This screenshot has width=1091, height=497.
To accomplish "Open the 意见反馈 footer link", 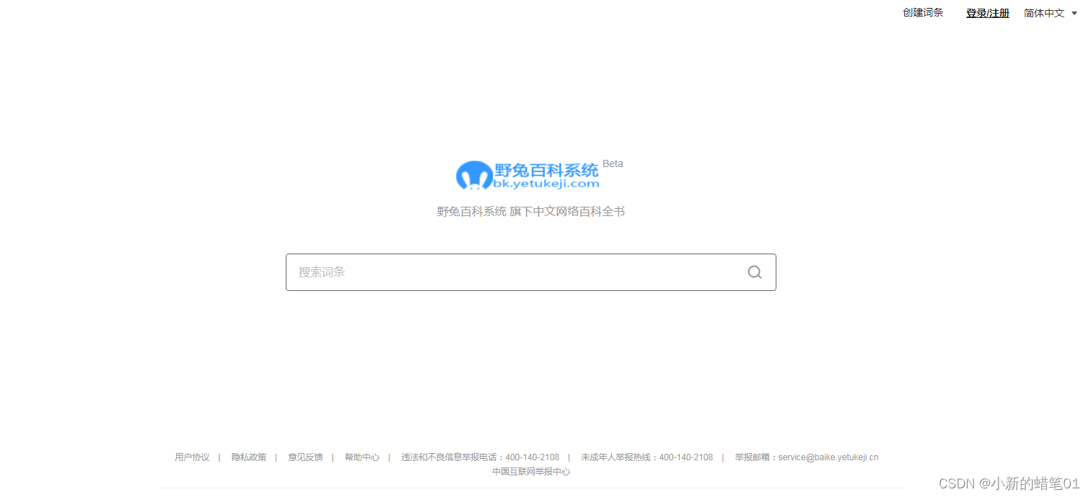I will click(305, 457).
